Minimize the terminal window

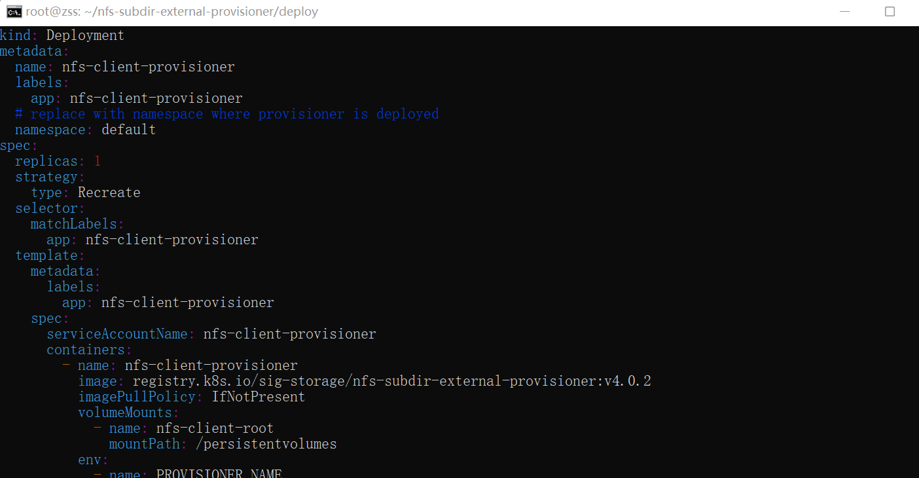click(x=845, y=11)
